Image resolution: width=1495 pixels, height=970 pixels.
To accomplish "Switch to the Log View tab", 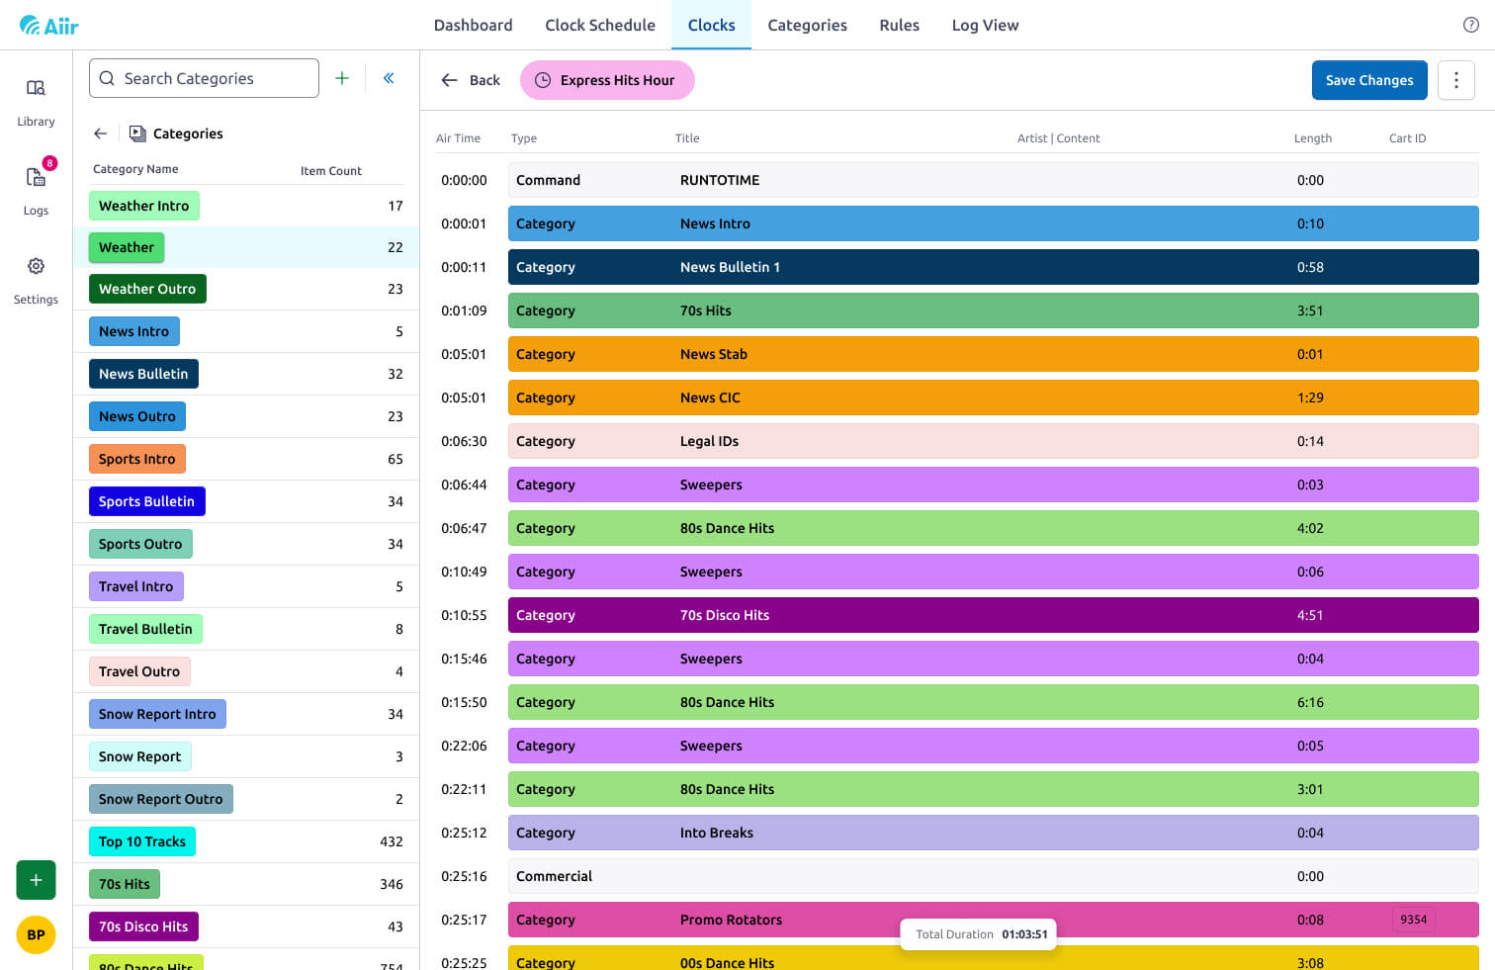I will point(985,25).
